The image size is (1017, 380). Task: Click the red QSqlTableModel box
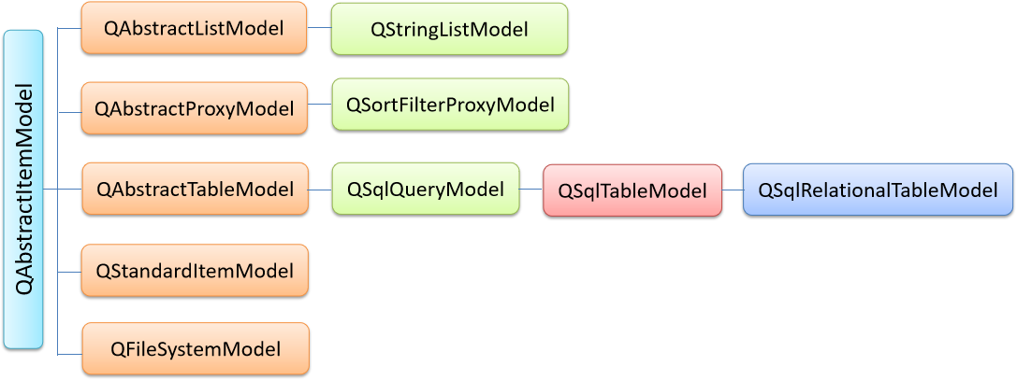click(x=632, y=190)
